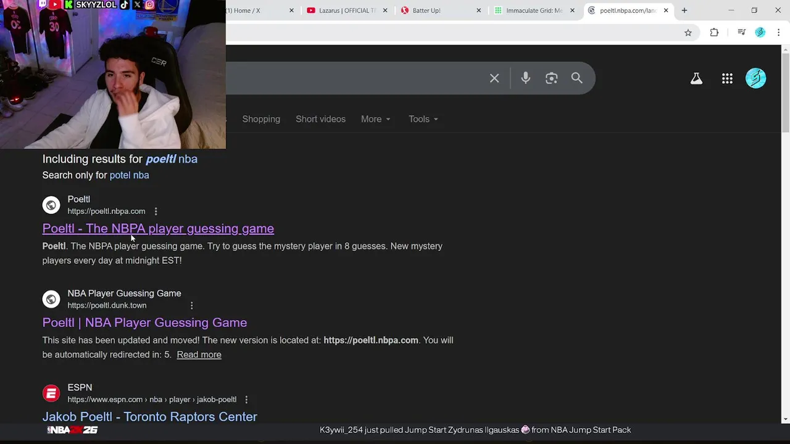
Task: Open a new browser tab with plus
Action: tap(684, 10)
